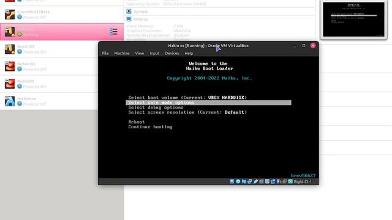Click Powered Off status icon for ArchLinux
The height and width of the screenshot is (220, 392).
pyautogui.click(x=20, y=103)
